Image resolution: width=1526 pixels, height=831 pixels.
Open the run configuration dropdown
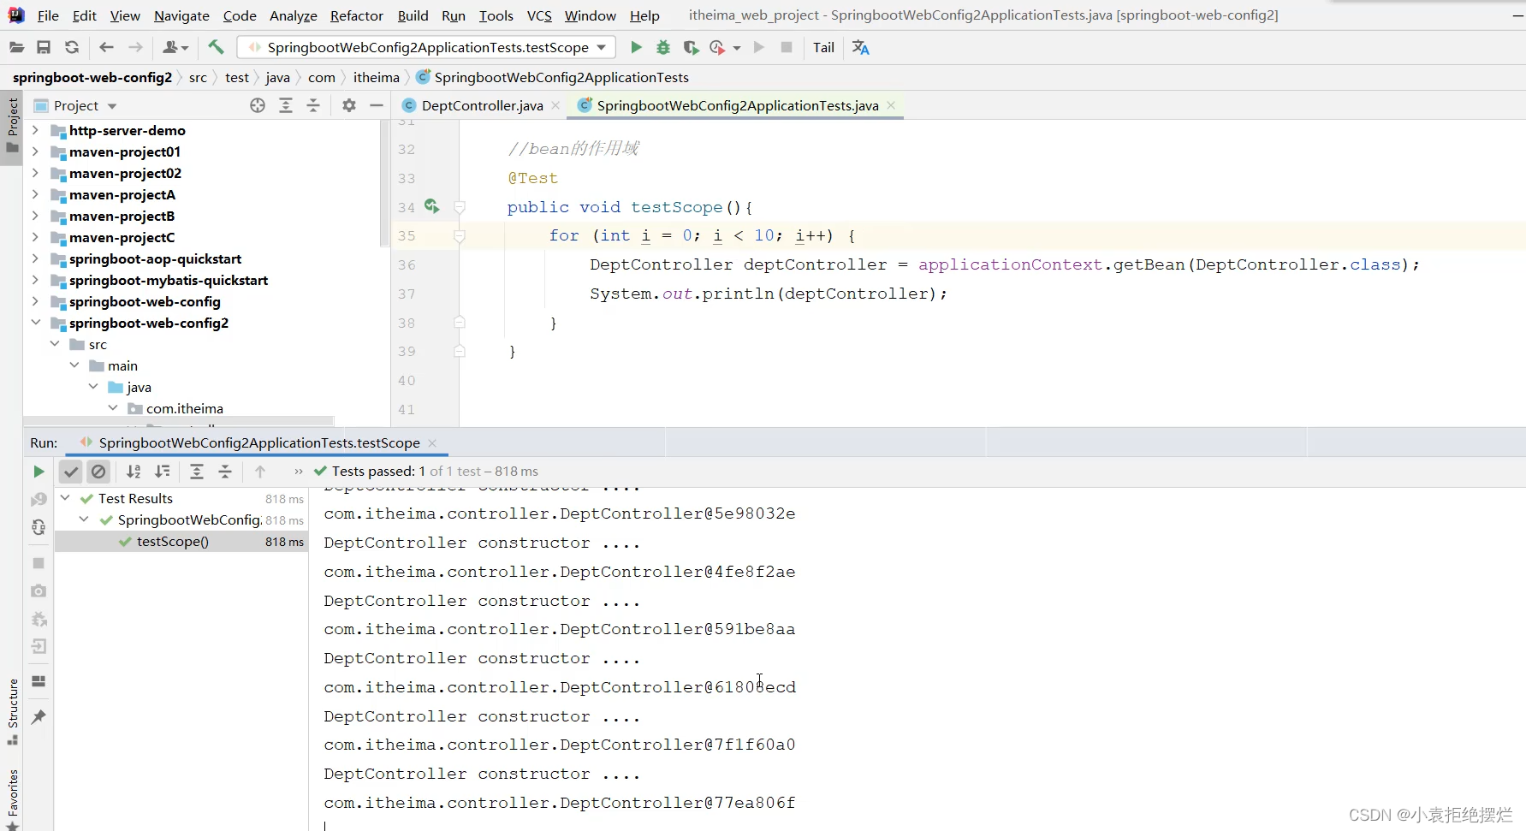[x=601, y=48]
